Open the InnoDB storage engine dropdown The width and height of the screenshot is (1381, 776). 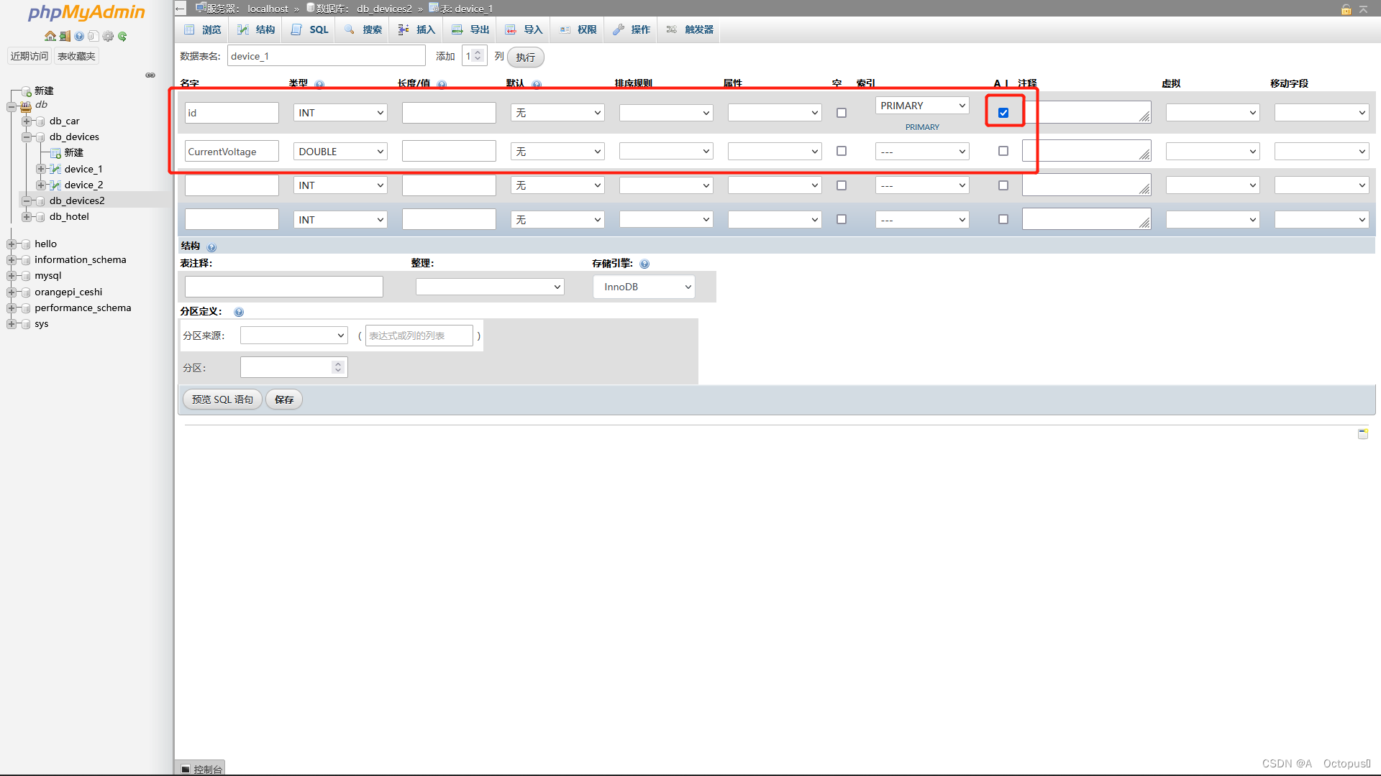tap(644, 287)
